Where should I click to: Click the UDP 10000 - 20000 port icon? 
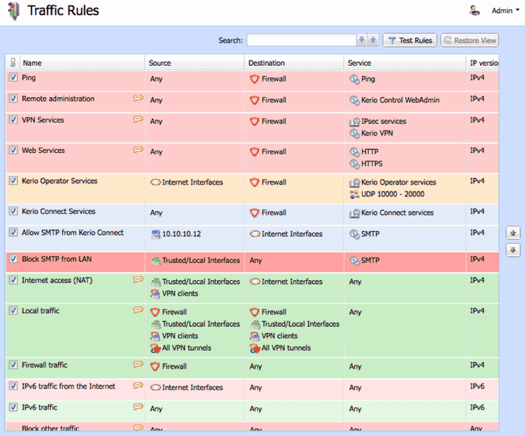354,194
